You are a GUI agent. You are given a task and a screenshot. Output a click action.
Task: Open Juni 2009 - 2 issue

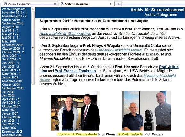point(10,67)
